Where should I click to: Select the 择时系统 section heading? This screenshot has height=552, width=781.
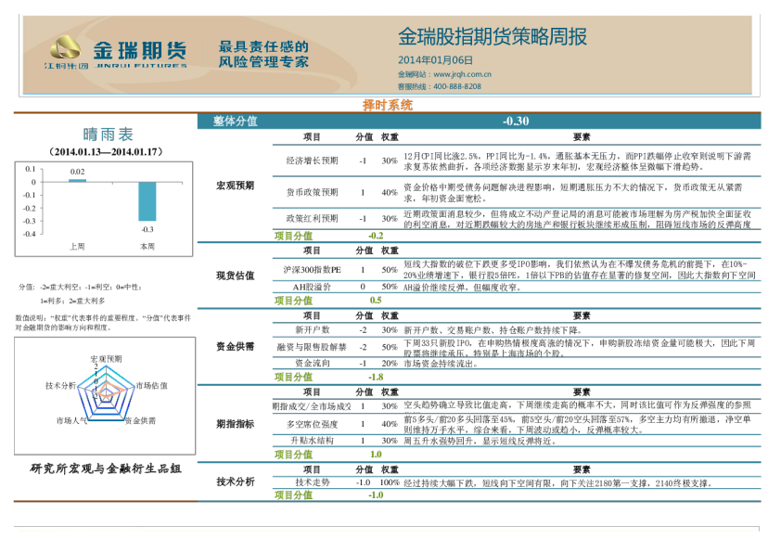(387, 105)
